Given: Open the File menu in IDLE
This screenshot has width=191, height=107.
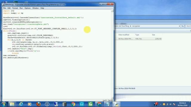Looking at the screenshot, I should click(x=4, y=8).
